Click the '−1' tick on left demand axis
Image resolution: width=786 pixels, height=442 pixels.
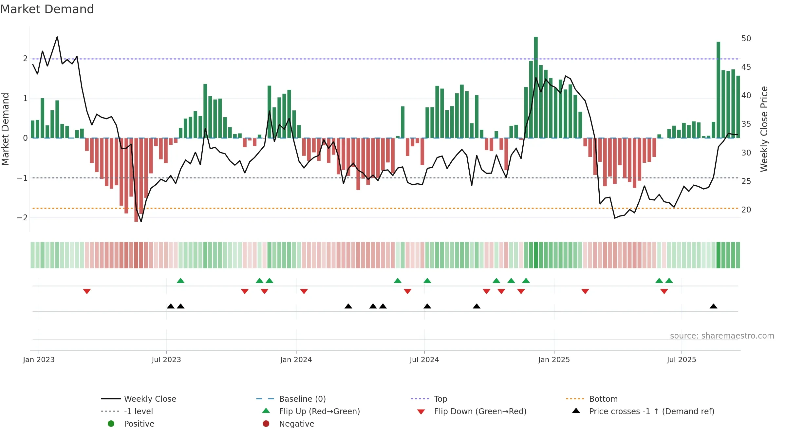point(22,178)
